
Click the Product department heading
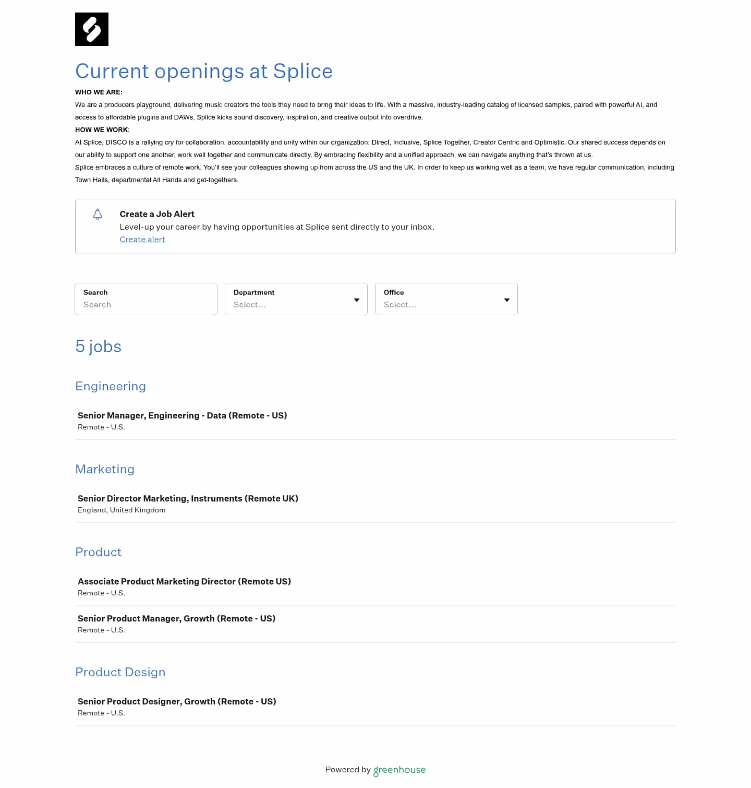pos(99,552)
